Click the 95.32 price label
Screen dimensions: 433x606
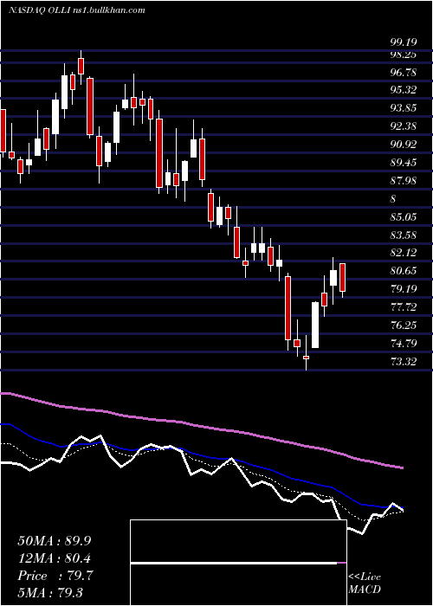click(404, 90)
